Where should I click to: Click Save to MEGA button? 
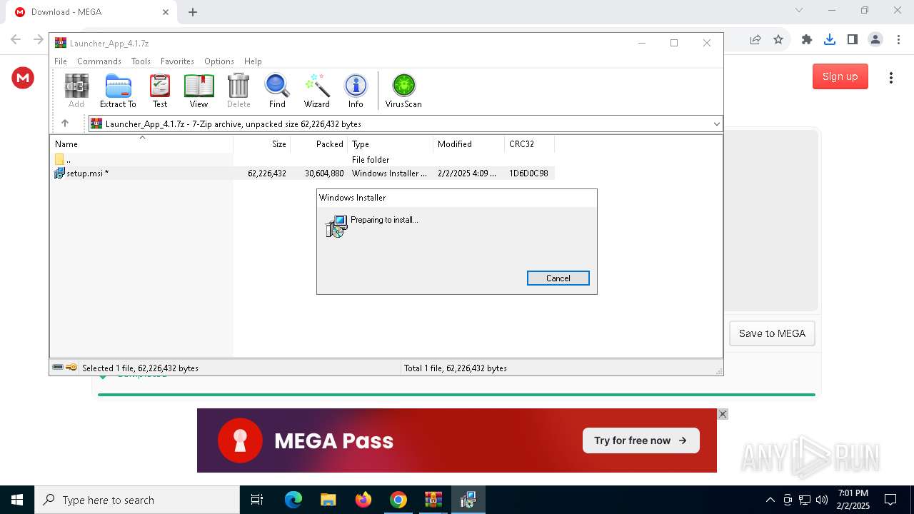772,333
